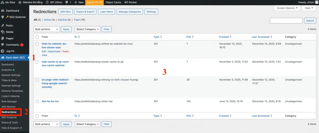The height and width of the screenshot is (133, 319).
Task: Open Status & Tools submenu item
Action: tap(9, 123)
